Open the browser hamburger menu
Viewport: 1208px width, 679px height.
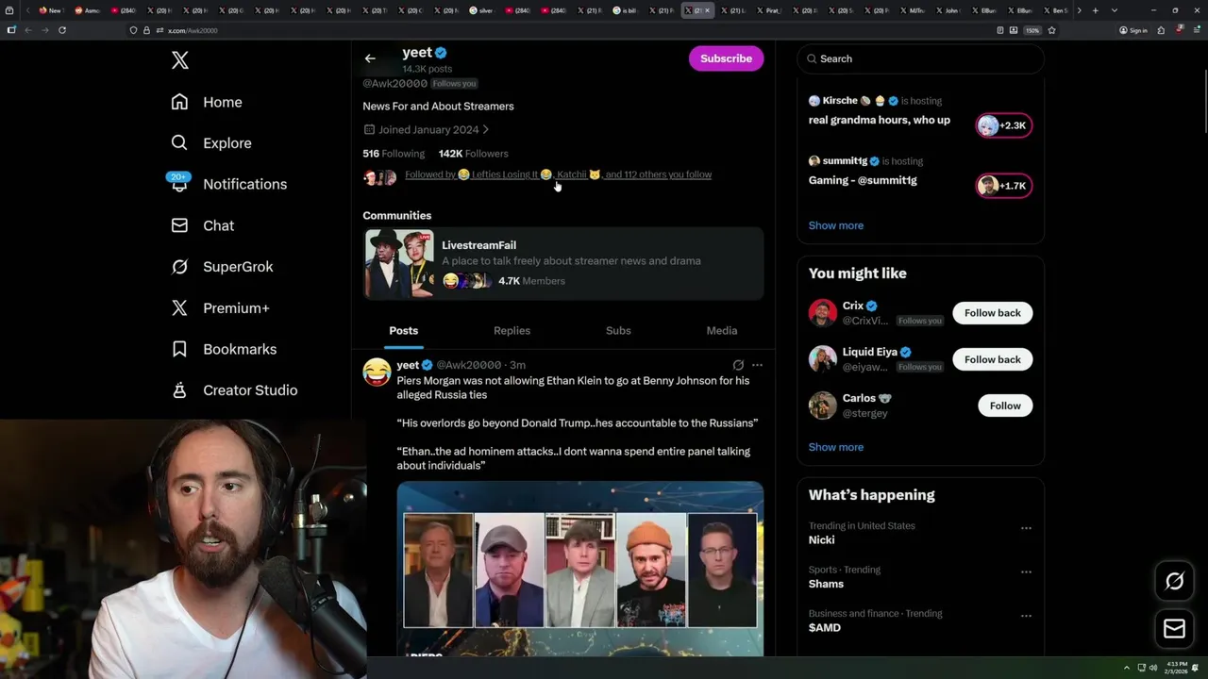coord(1196,30)
